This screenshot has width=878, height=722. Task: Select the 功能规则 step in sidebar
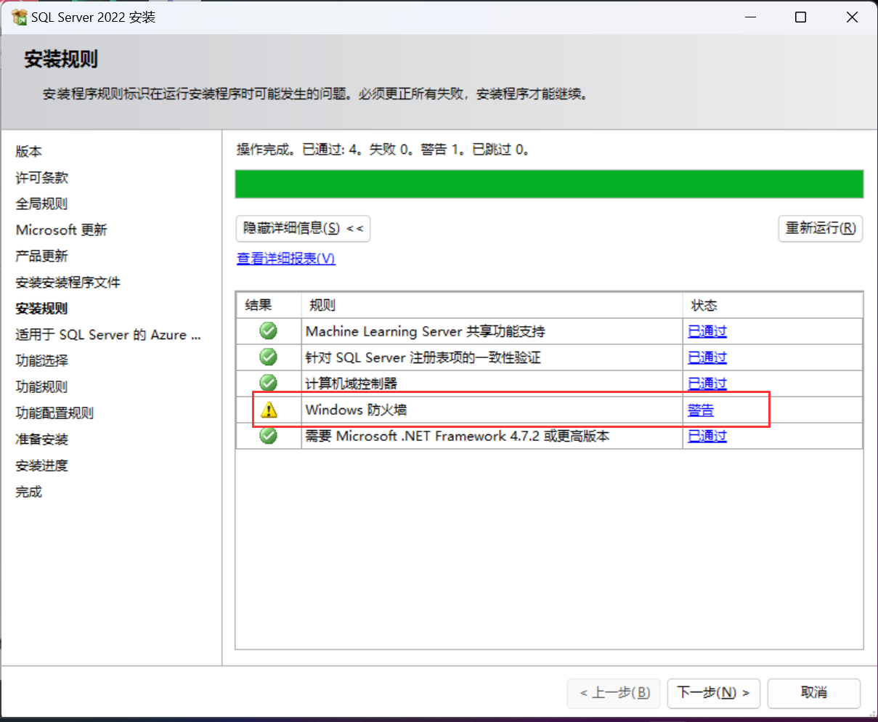[42, 386]
